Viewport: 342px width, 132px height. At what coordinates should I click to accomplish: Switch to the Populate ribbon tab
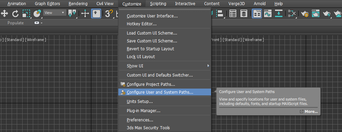coord(16,23)
